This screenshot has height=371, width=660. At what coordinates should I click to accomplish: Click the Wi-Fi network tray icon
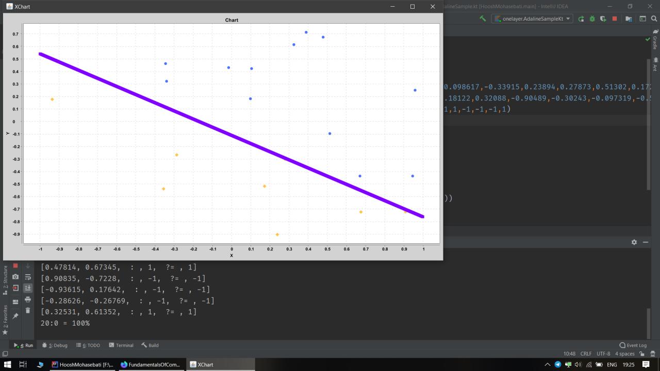point(589,364)
